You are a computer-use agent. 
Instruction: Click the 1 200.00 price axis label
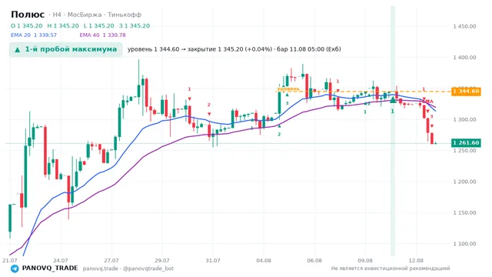pos(464,182)
